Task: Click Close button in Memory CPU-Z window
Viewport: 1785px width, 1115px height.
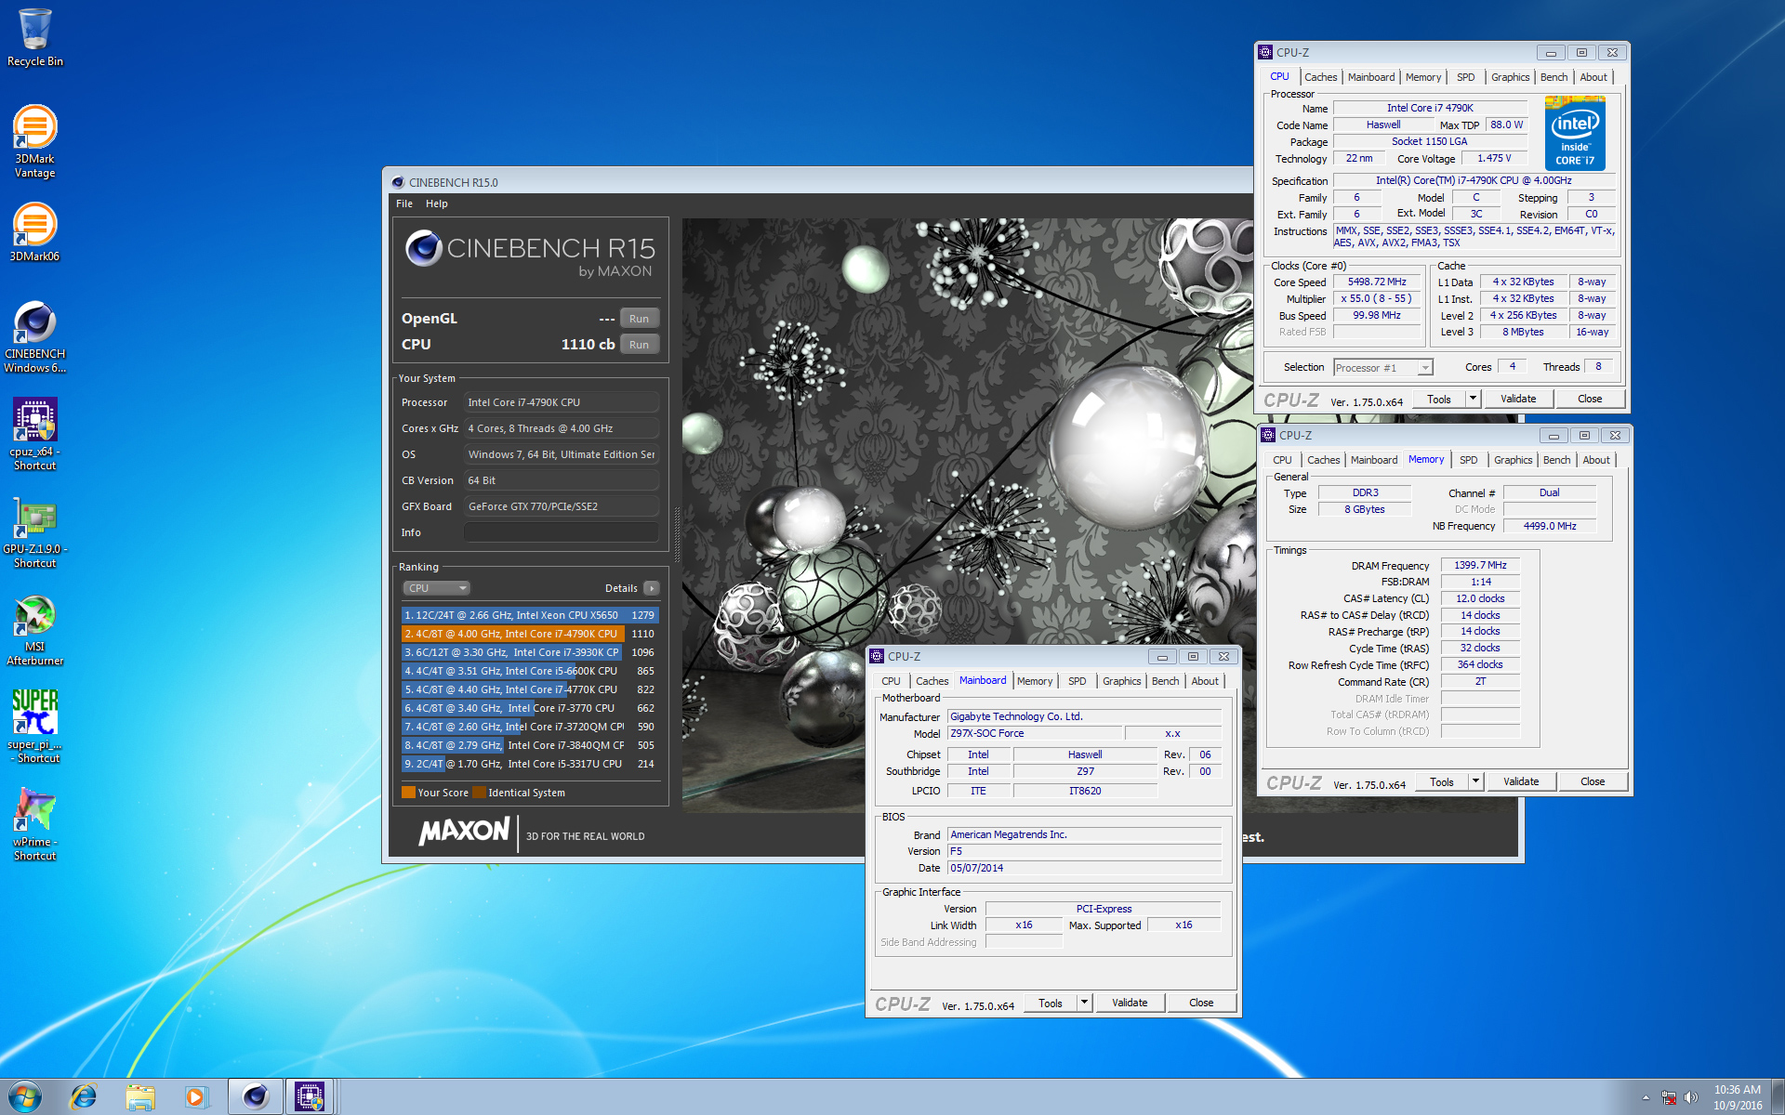Action: 1593,781
